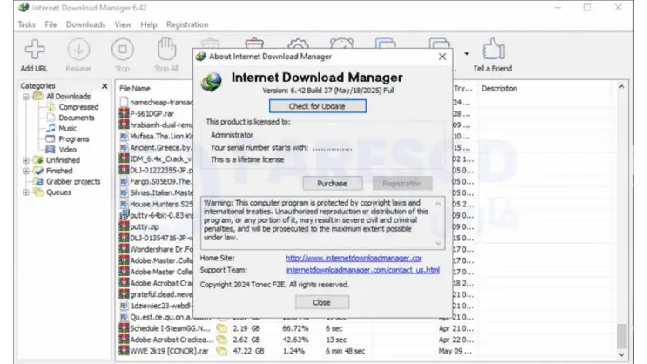This screenshot has height=364, width=647.
Task: Select the Compressed category
Action: (x=78, y=107)
